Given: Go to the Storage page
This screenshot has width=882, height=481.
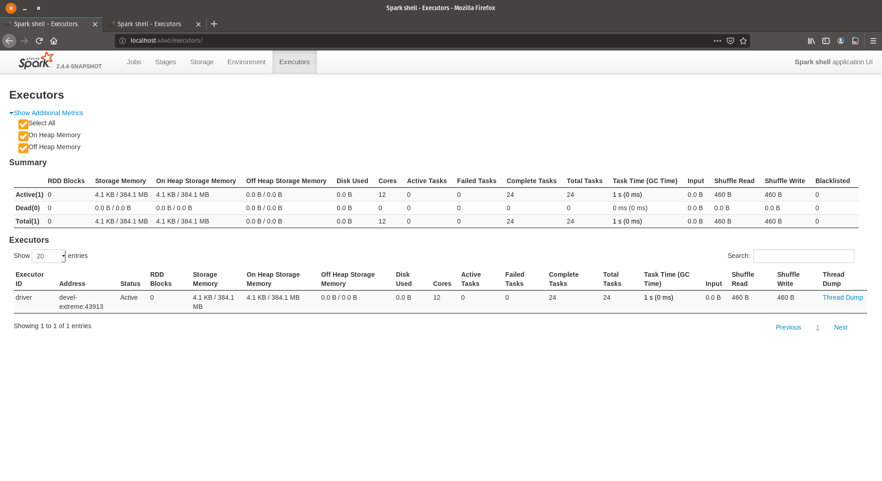Looking at the screenshot, I should tap(202, 62).
